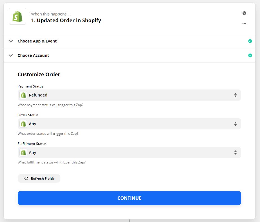Click Payment Status up-down arrows

[x=235, y=95]
